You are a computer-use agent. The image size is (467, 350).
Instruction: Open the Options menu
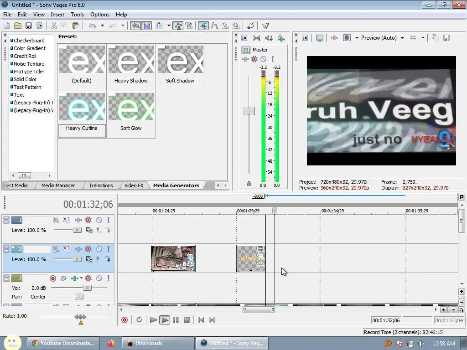[100, 14]
